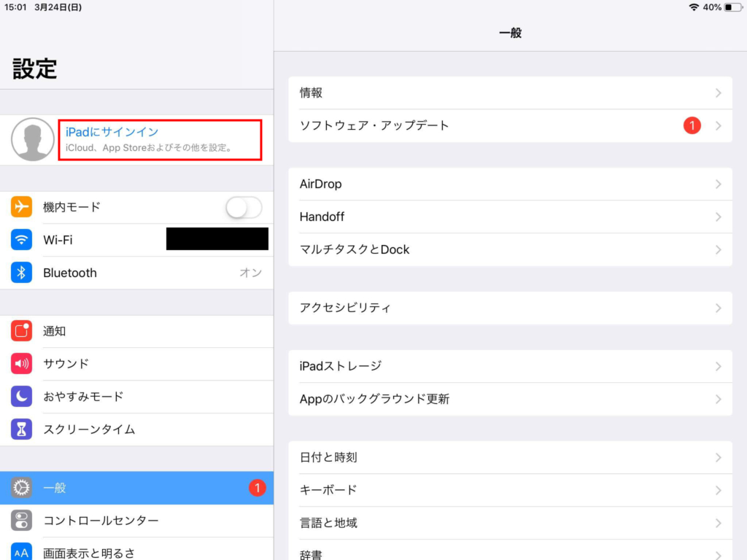Tap the red update badge on ソフトウェア・アップデート
This screenshot has height=560, width=747.
click(x=692, y=125)
